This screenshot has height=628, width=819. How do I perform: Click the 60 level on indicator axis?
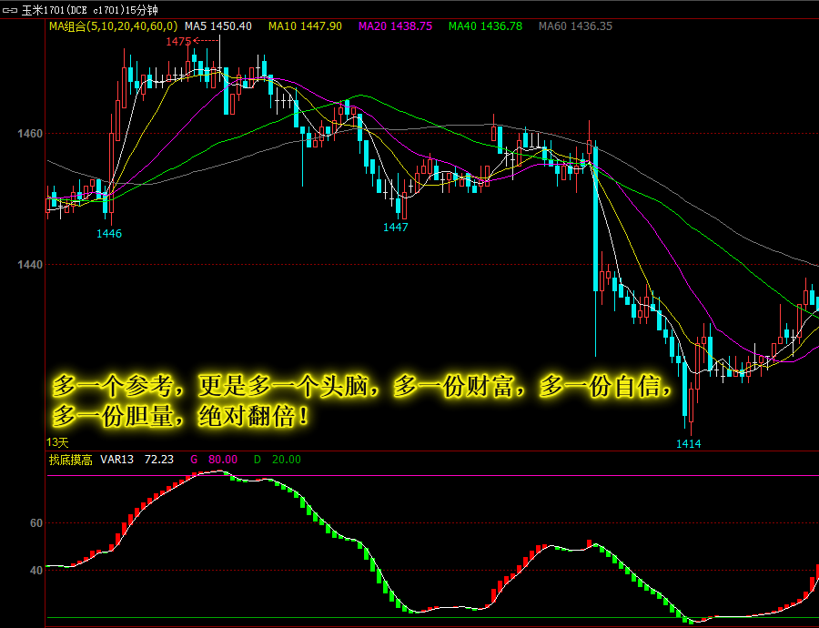pyautogui.click(x=36, y=523)
